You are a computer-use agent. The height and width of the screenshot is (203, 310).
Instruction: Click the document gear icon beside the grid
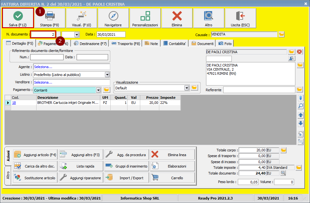coord(300,134)
